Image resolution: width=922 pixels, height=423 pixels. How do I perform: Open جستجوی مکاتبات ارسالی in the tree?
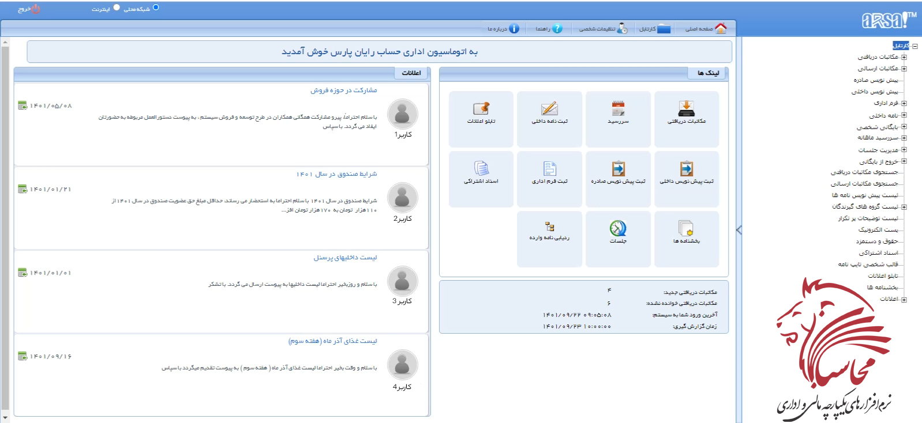tap(864, 184)
